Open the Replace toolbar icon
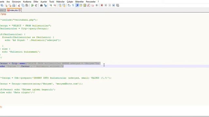The height and width of the screenshot is (117, 209). click(45, 5)
